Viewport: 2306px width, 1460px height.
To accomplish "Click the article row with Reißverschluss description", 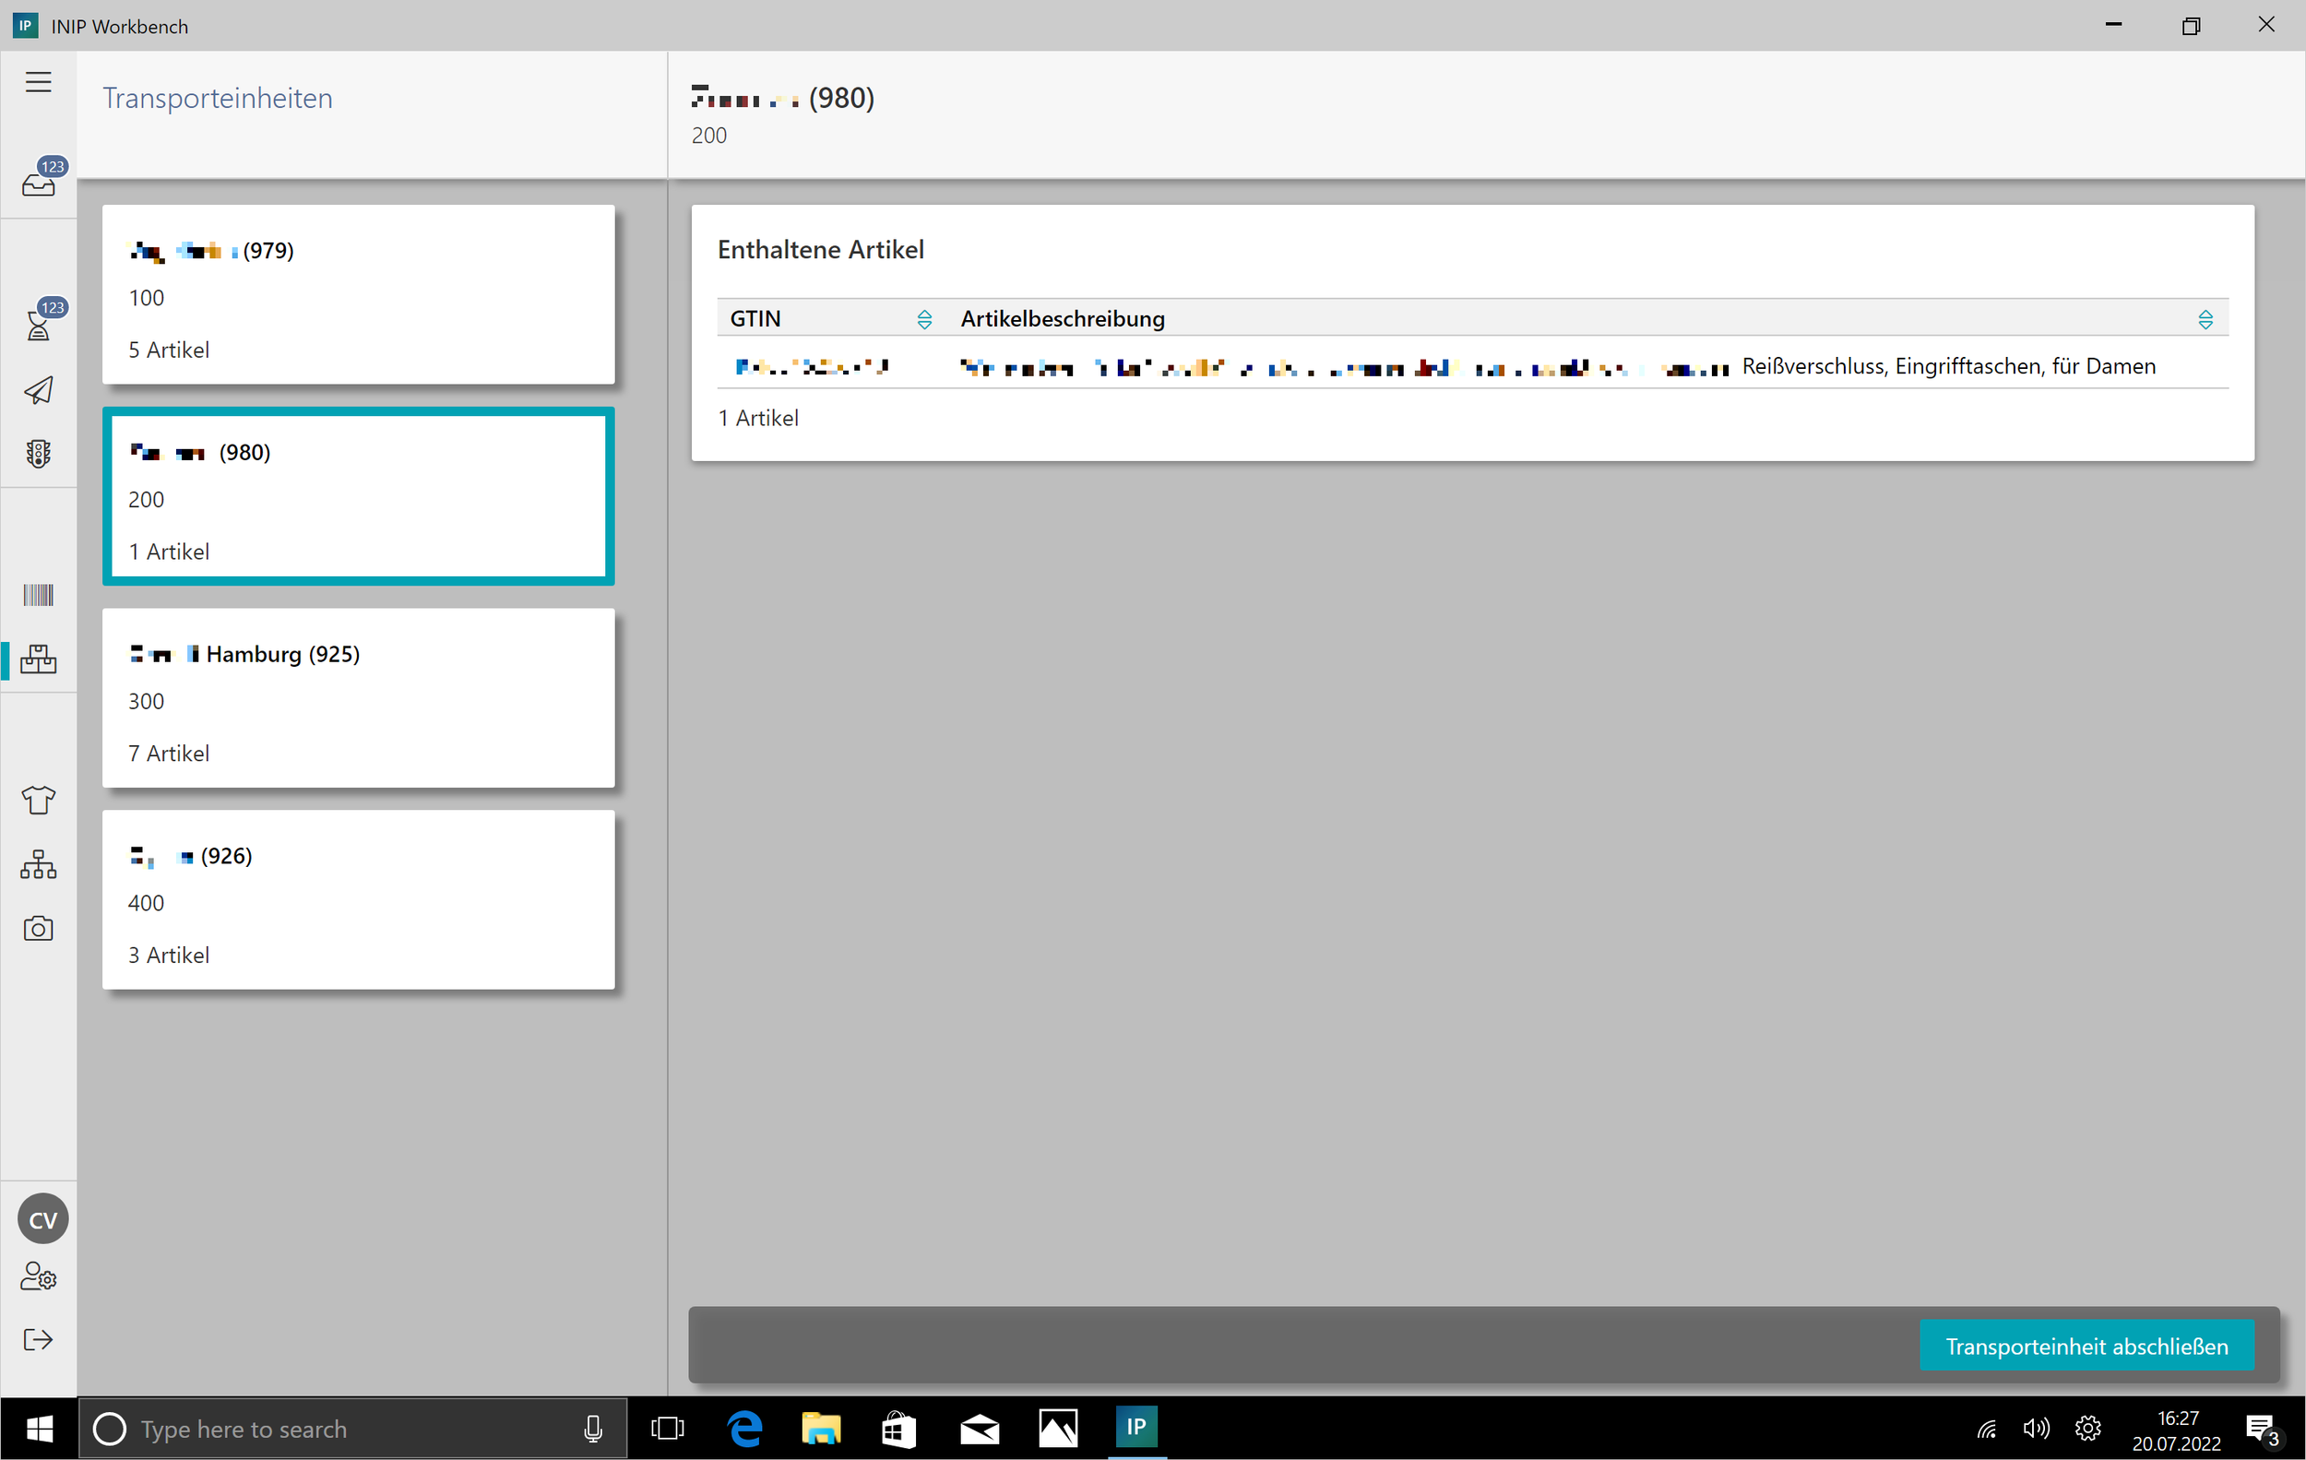I will (x=1471, y=367).
